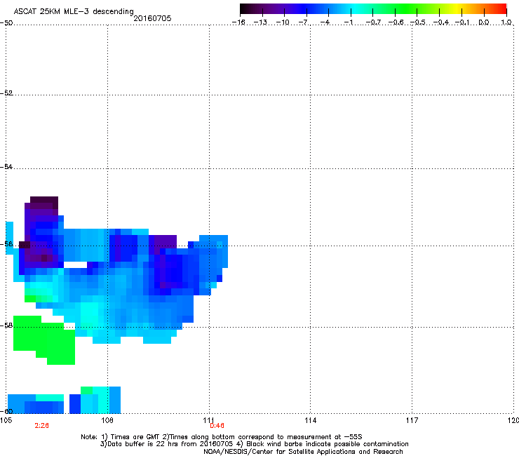
Task: Click the date label 20160705
Action: (x=152, y=18)
